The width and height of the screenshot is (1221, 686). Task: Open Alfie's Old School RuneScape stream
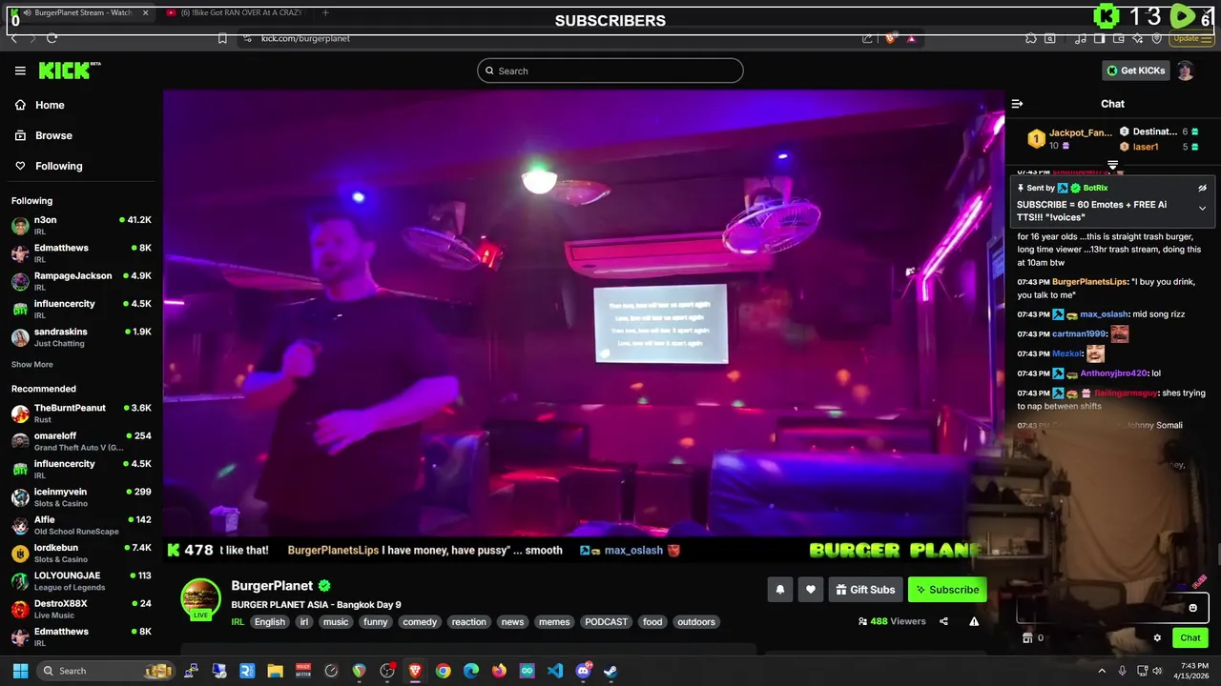[x=81, y=525]
